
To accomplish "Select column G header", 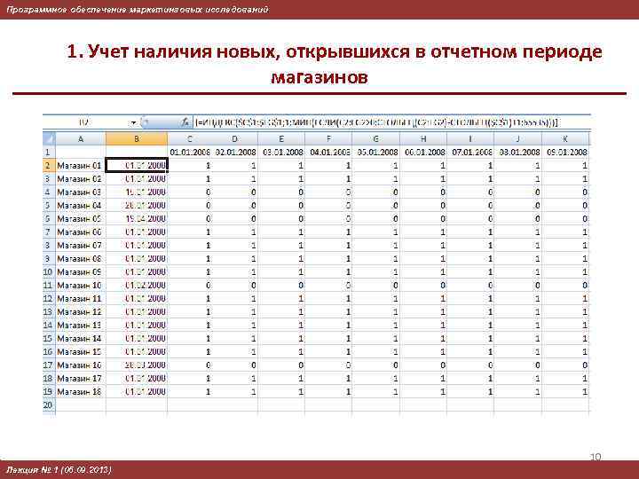I will point(375,139).
